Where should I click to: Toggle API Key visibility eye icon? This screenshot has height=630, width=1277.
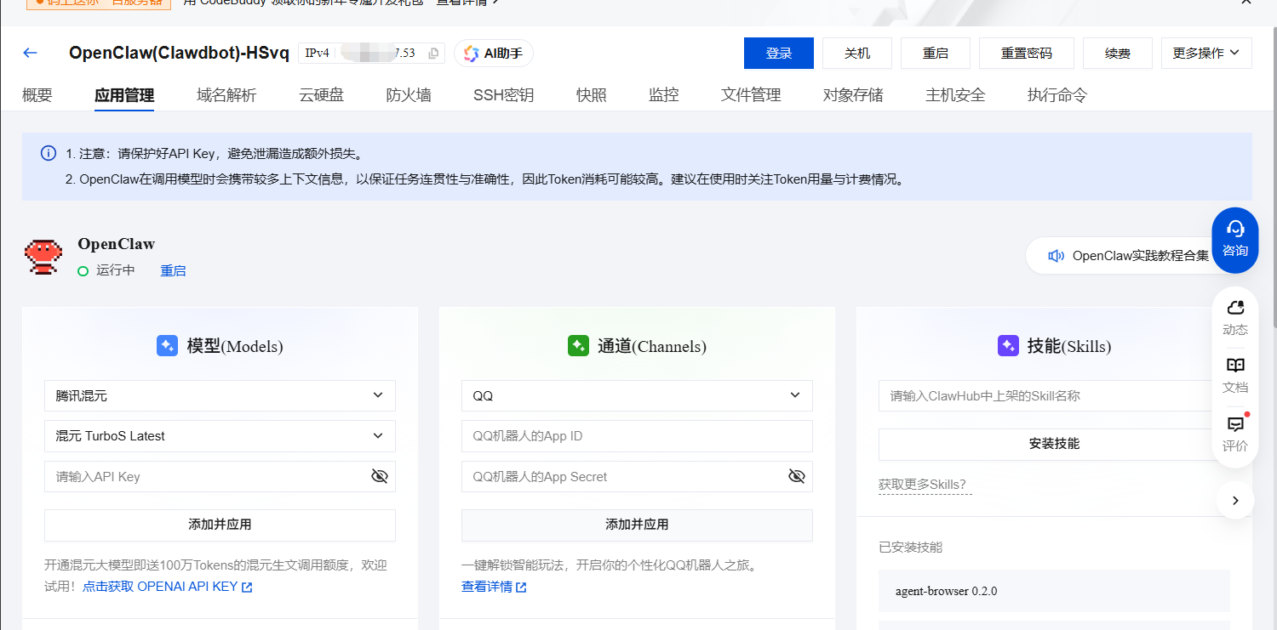pos(380,476)
